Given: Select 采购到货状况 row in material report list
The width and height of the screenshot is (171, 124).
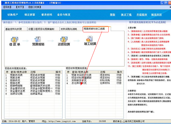Looking at the screenshot, I should 79,80.
